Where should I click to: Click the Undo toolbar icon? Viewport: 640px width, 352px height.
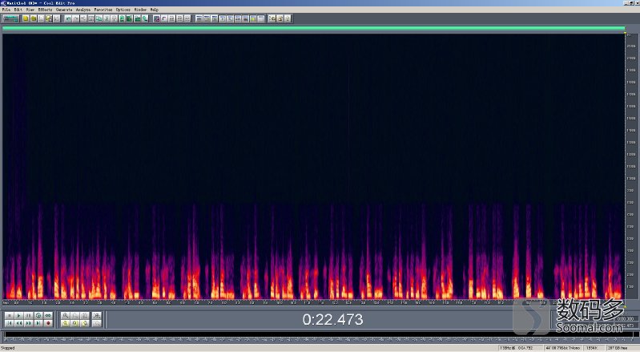pyautogui.click(x=66, y=18)
